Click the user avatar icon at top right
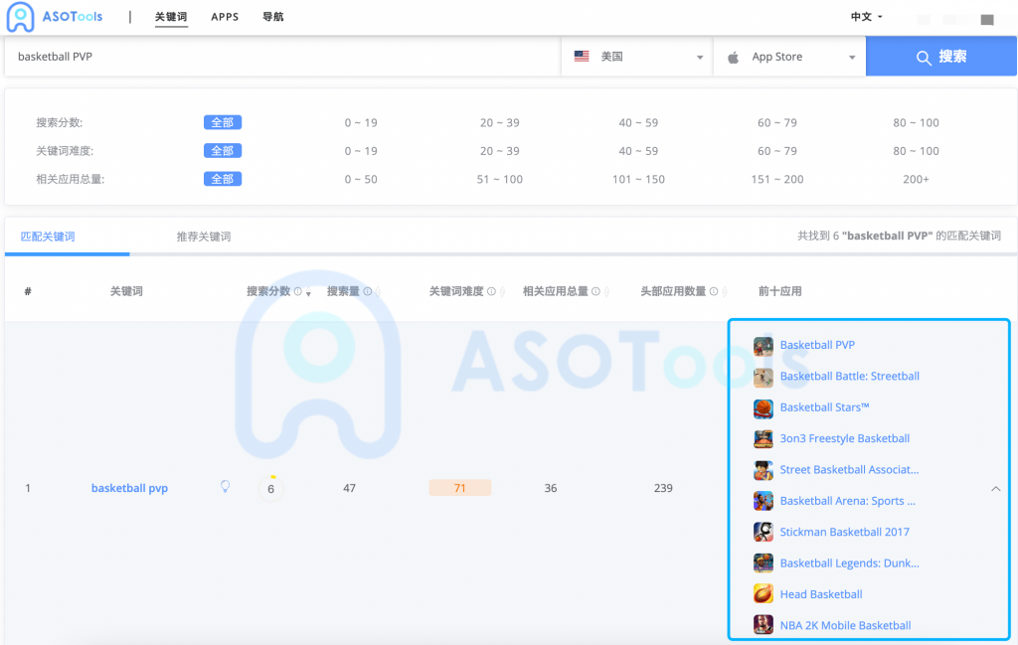The image size is (1018, 645). [987, 20]
